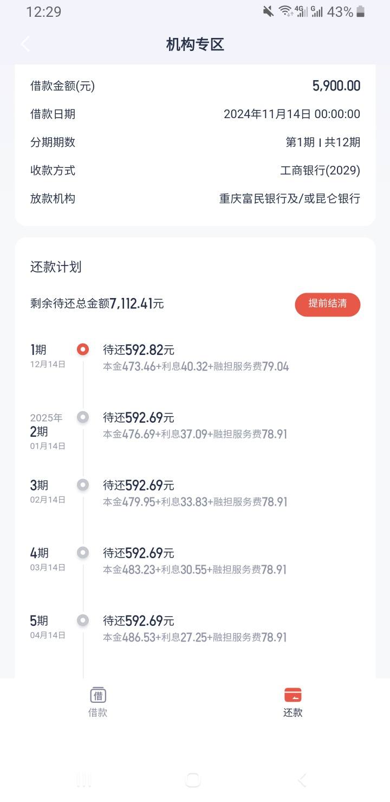The image size is (390, 802).
Task: Tap Android back navigation icon
Action: 302,780
